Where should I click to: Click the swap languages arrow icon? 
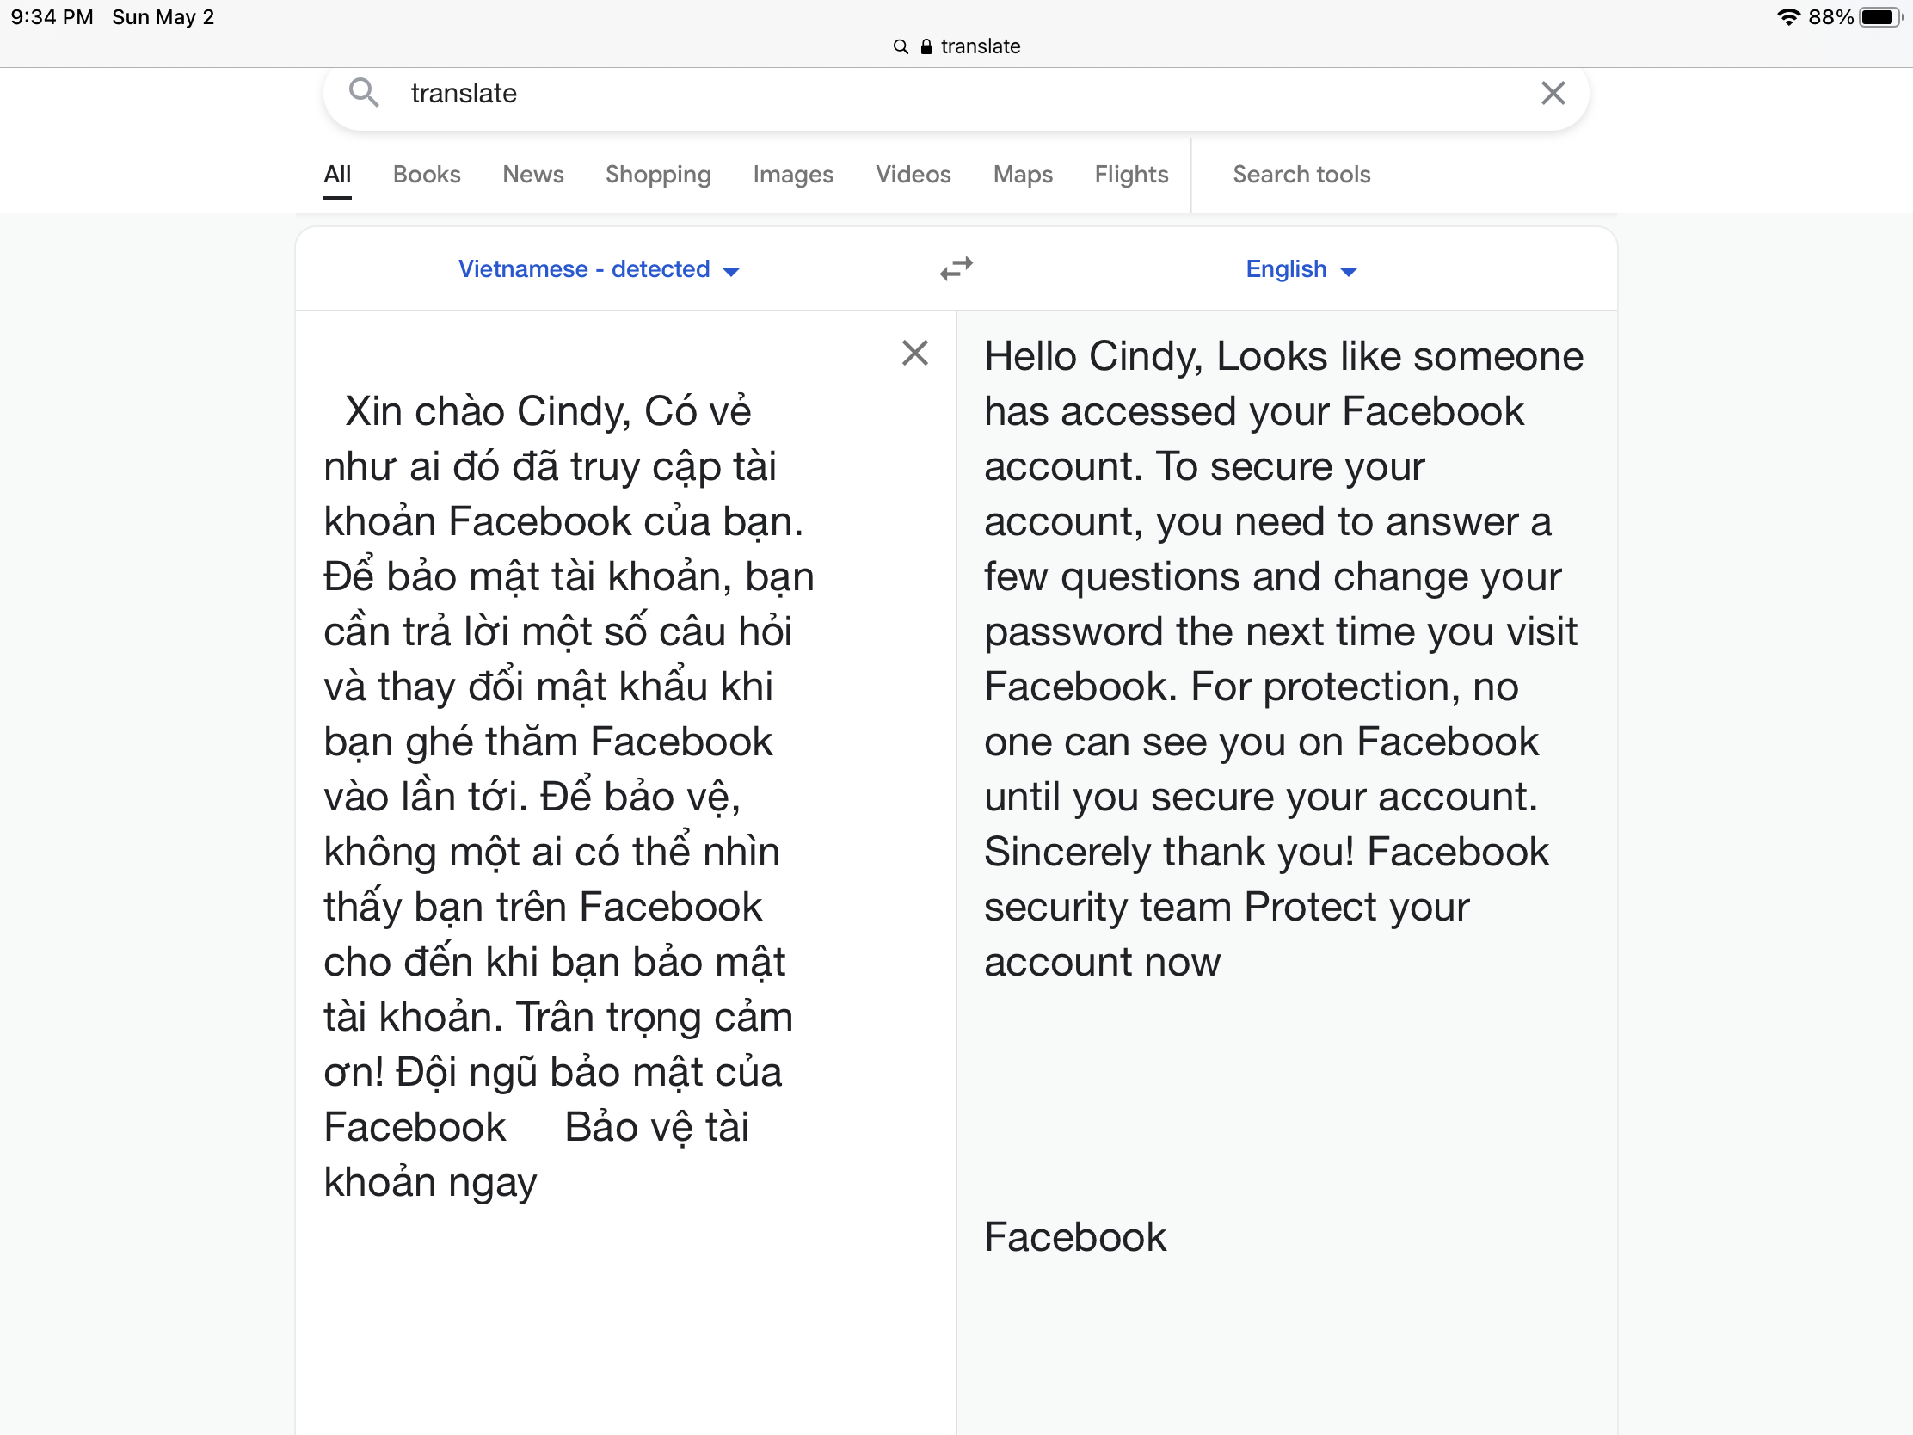[956, 268]
